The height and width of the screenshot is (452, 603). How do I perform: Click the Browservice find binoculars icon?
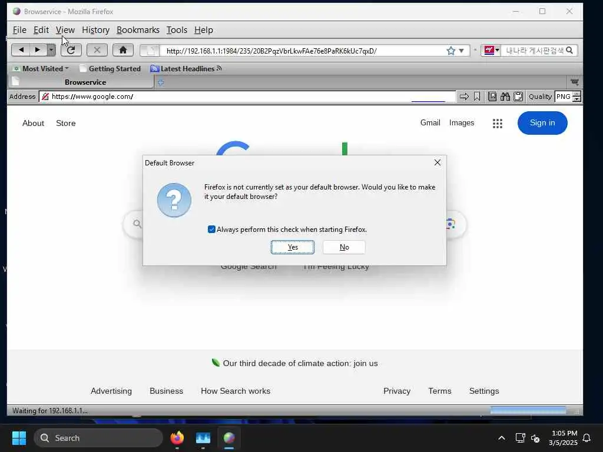[x=505, y=97]
